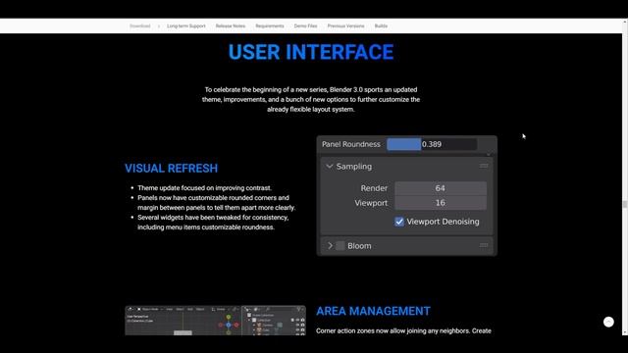Click the USER INTERFACE heading
Viewport: 628px width, 353px height.
click(x=311, y=52)
